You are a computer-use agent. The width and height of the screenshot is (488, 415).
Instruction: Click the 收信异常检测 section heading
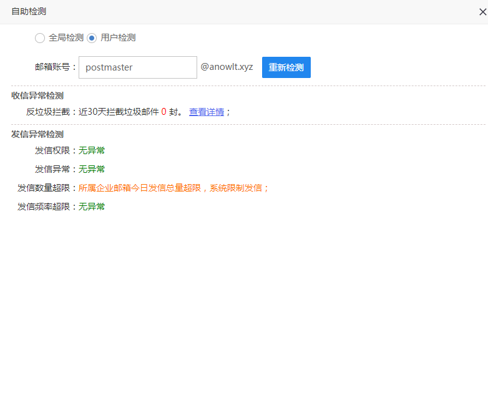click(37, 95)
